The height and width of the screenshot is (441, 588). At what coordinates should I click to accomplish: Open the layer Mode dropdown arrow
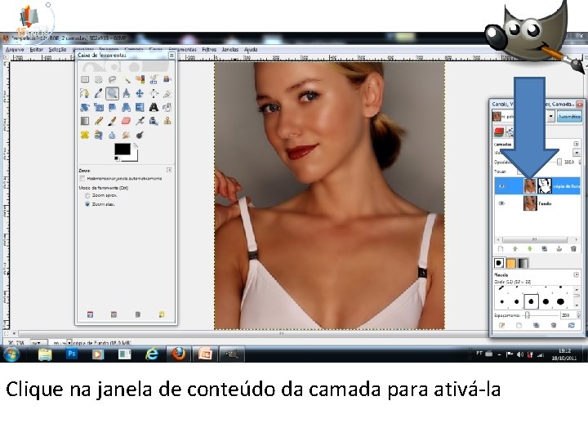click(577, 153)
